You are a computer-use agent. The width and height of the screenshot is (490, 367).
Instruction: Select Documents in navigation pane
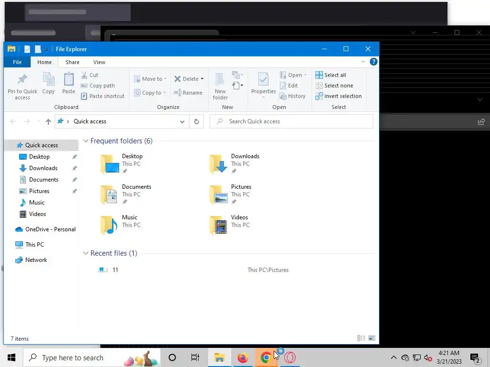(x=44, y=180)
